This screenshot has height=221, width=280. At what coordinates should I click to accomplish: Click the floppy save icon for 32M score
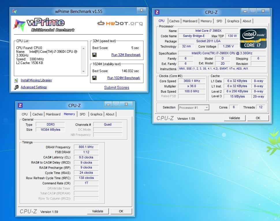pos(94,55)
